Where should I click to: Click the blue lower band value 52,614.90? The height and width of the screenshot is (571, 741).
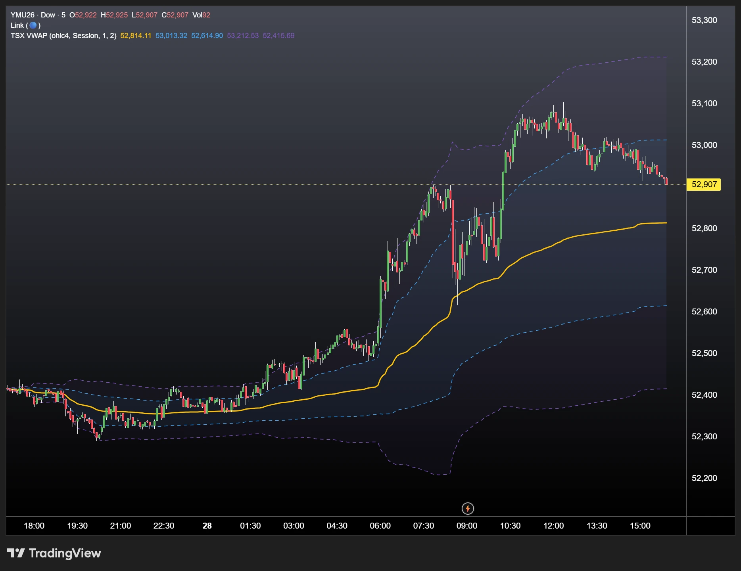pyautogui.click(x=207, y=36)
